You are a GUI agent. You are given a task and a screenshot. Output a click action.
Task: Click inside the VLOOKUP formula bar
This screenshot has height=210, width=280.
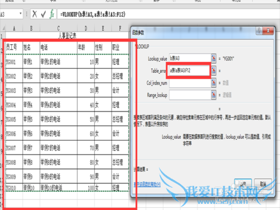click(x=168, y=14)
